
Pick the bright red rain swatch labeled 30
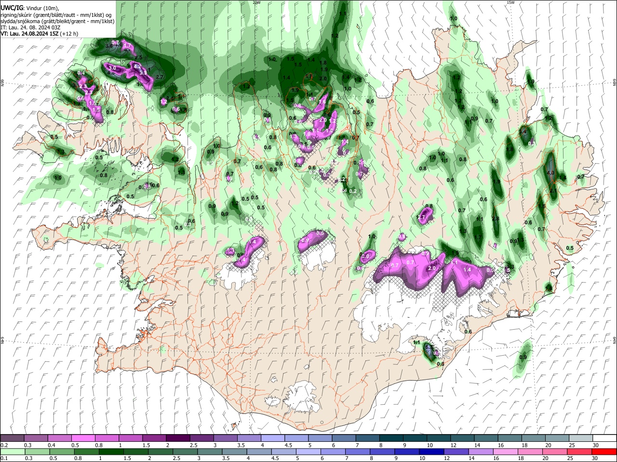point(604,451)
